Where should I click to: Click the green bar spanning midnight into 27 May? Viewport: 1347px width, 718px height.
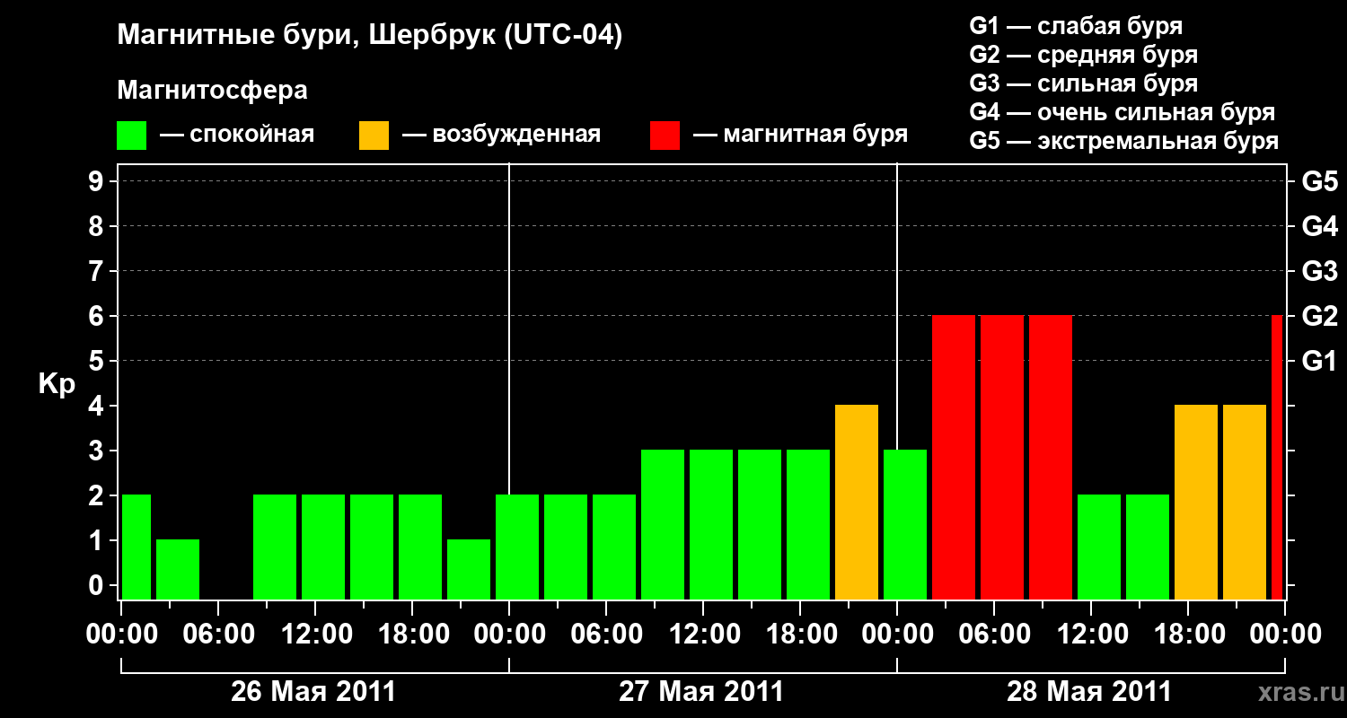(517, 547)
